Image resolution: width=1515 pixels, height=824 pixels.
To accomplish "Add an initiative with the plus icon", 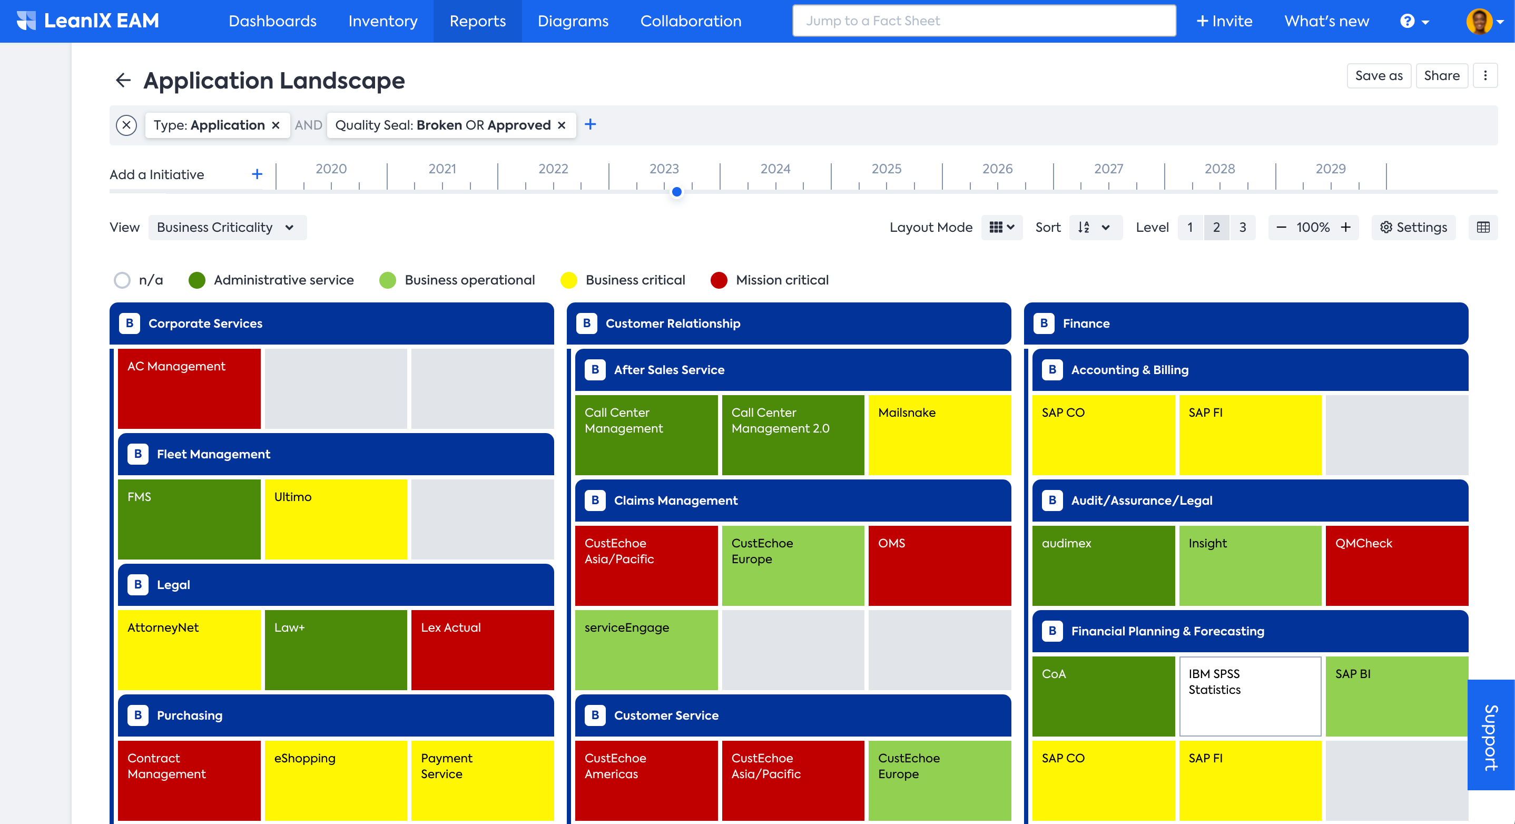I will [257, 174].
